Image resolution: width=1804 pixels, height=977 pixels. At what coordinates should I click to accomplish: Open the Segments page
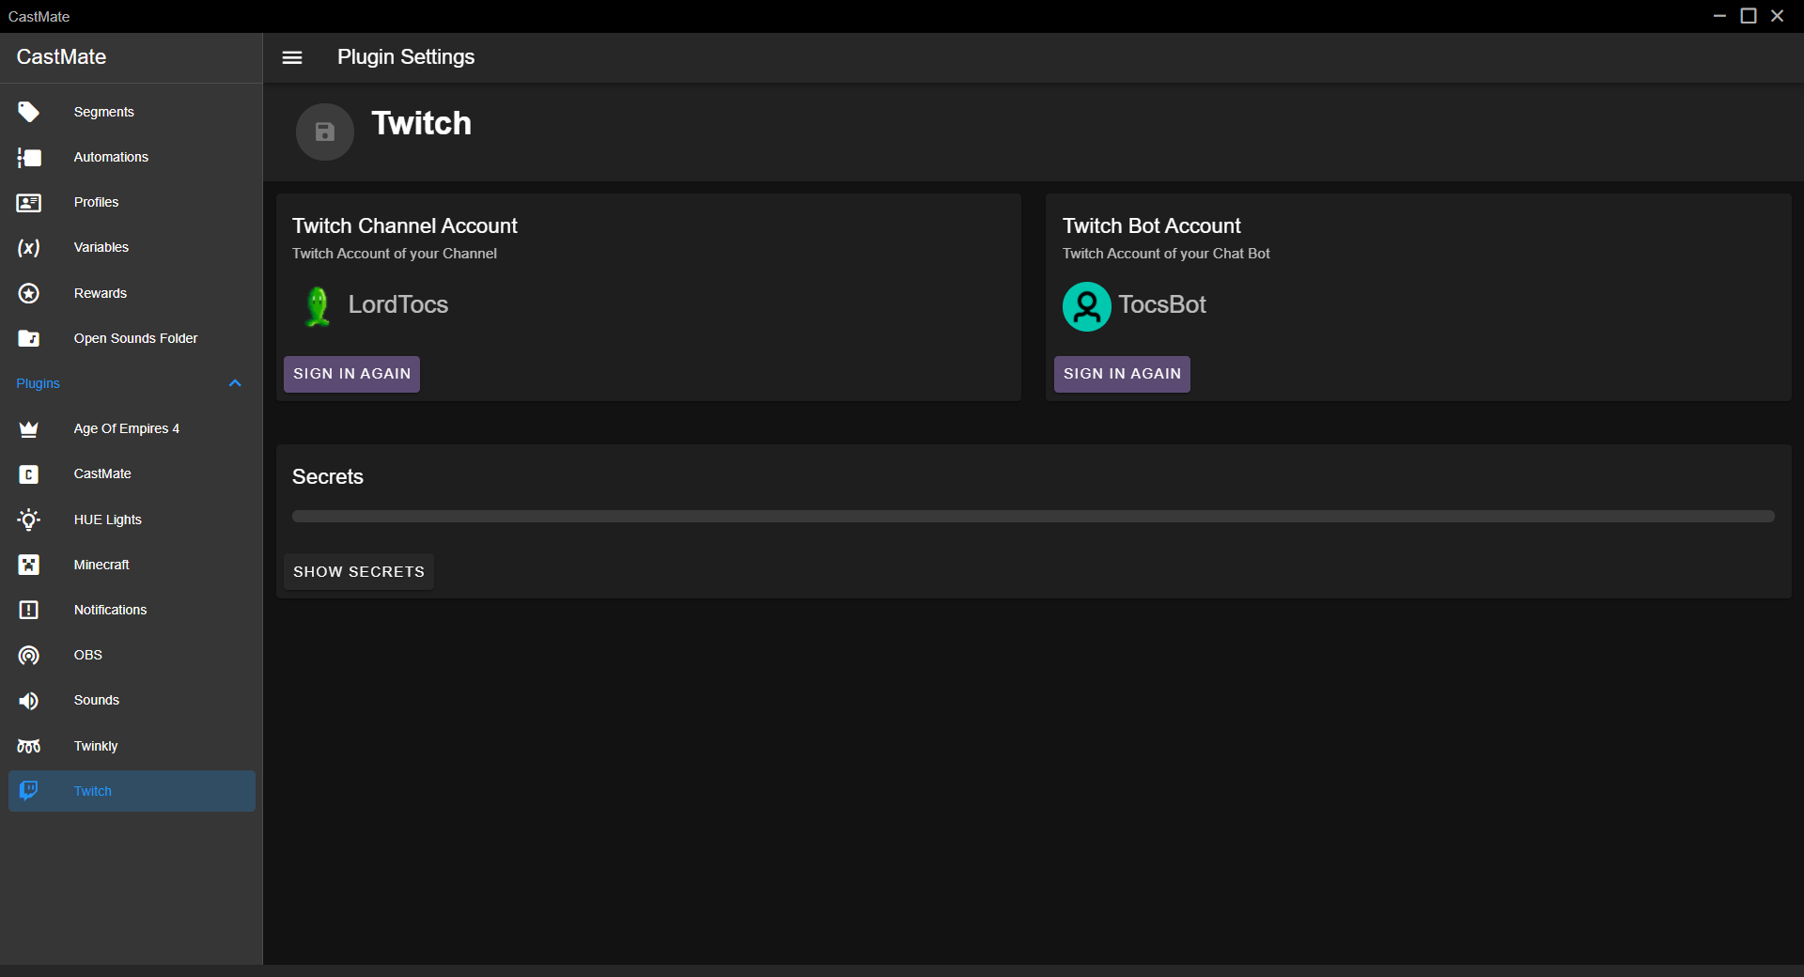[132, 112]
